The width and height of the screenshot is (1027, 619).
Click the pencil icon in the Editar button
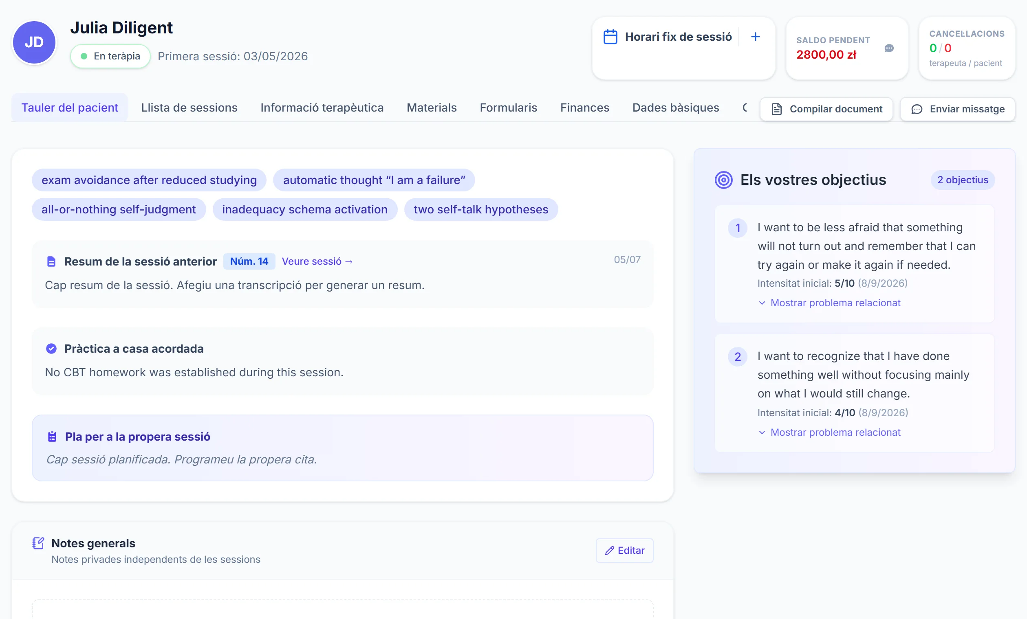coord(610,551)
